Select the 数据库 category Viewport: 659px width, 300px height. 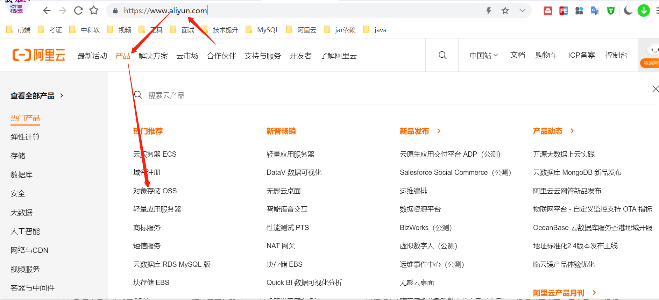coord(21,175)
